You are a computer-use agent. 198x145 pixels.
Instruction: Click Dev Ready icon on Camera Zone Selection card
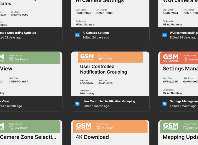(x=11, y=128)
